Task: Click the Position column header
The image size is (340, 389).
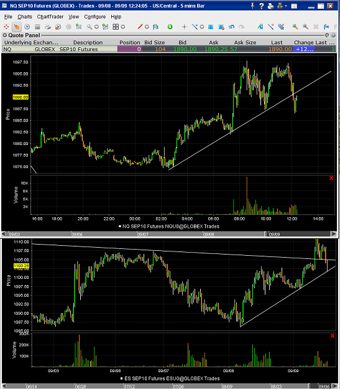Action: click(x=130, y=42)
